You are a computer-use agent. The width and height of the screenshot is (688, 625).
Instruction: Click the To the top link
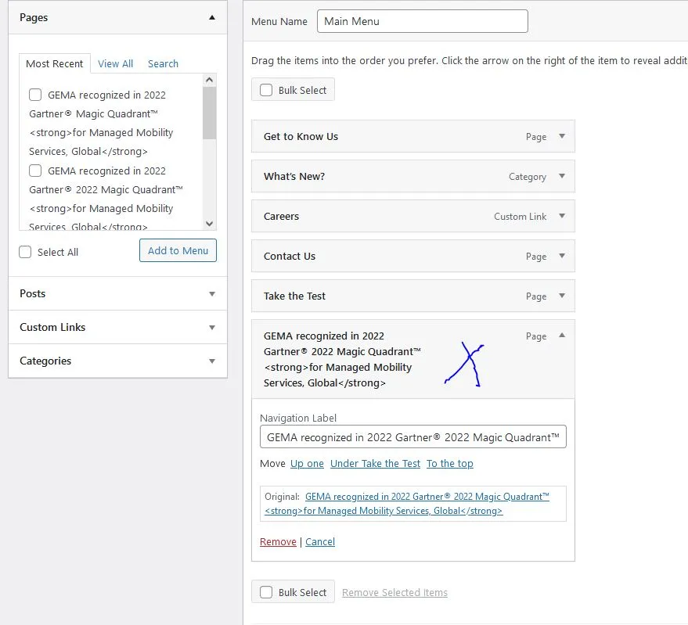point(450,464)
